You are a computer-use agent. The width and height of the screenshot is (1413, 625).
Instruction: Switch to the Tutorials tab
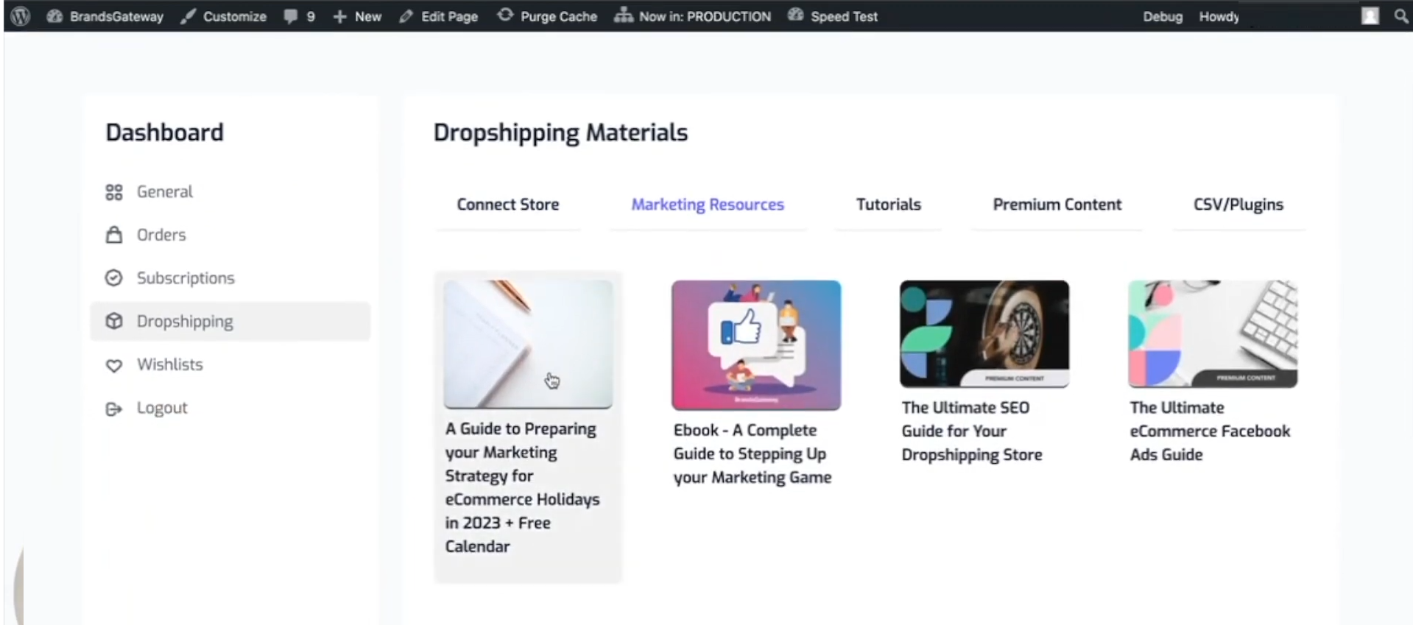click(888, 205)
